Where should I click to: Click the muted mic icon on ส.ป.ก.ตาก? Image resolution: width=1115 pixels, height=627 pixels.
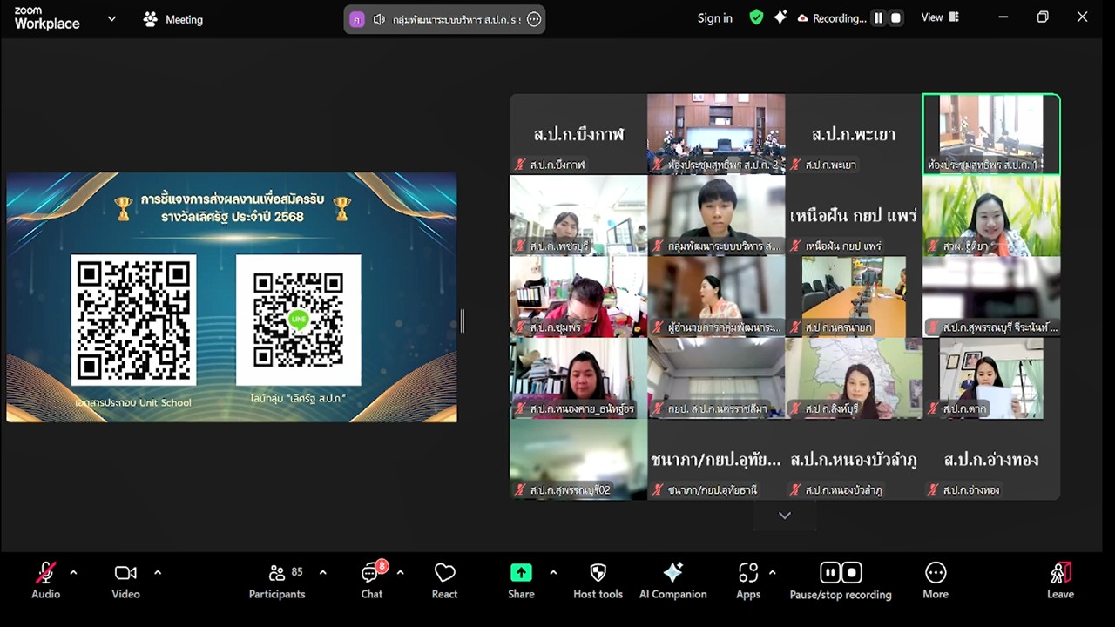coord(933,408)
